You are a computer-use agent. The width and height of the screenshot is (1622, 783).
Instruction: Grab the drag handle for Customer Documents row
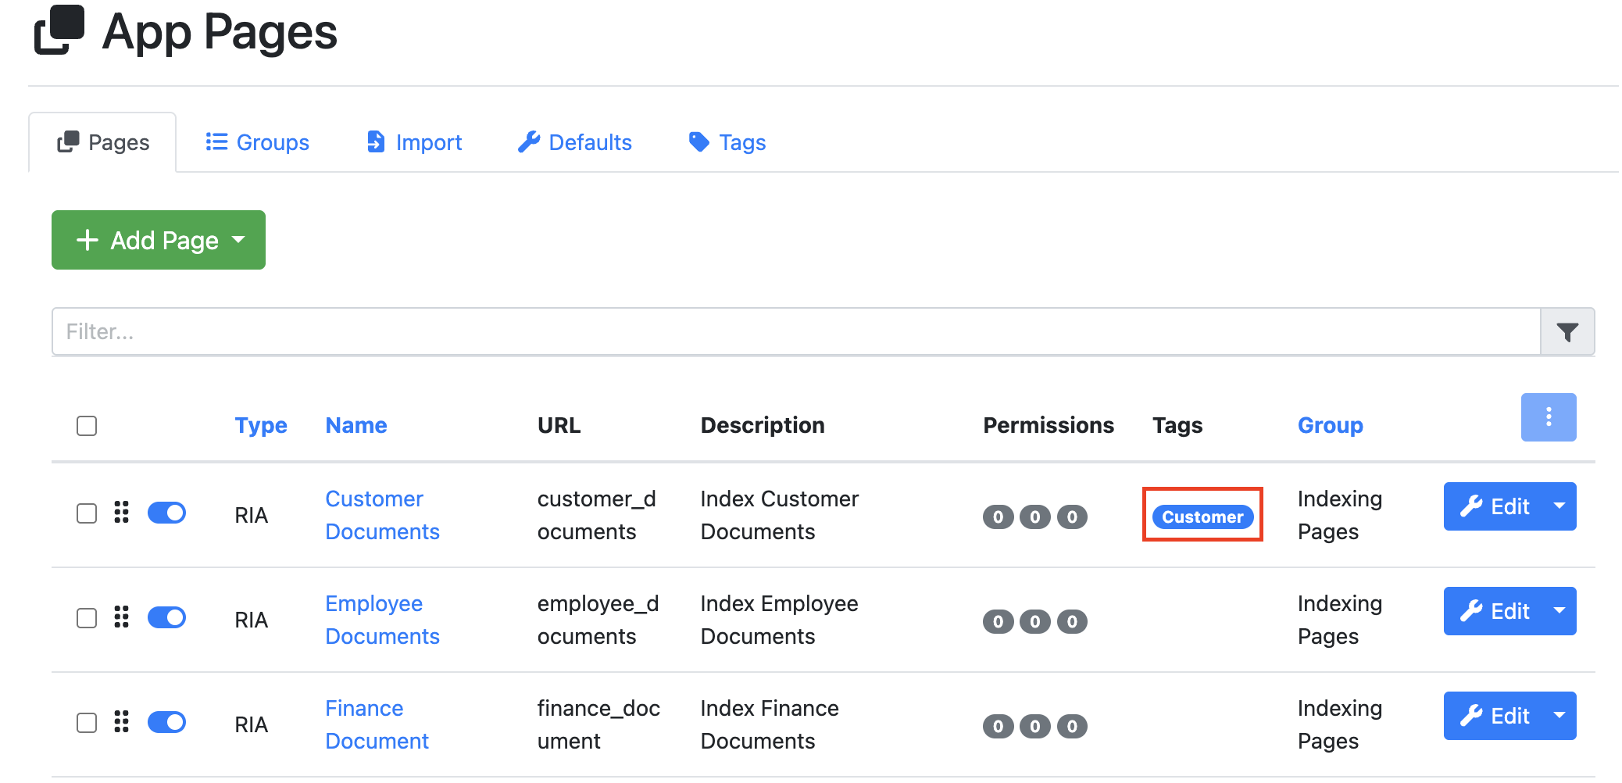coord(121,513)
